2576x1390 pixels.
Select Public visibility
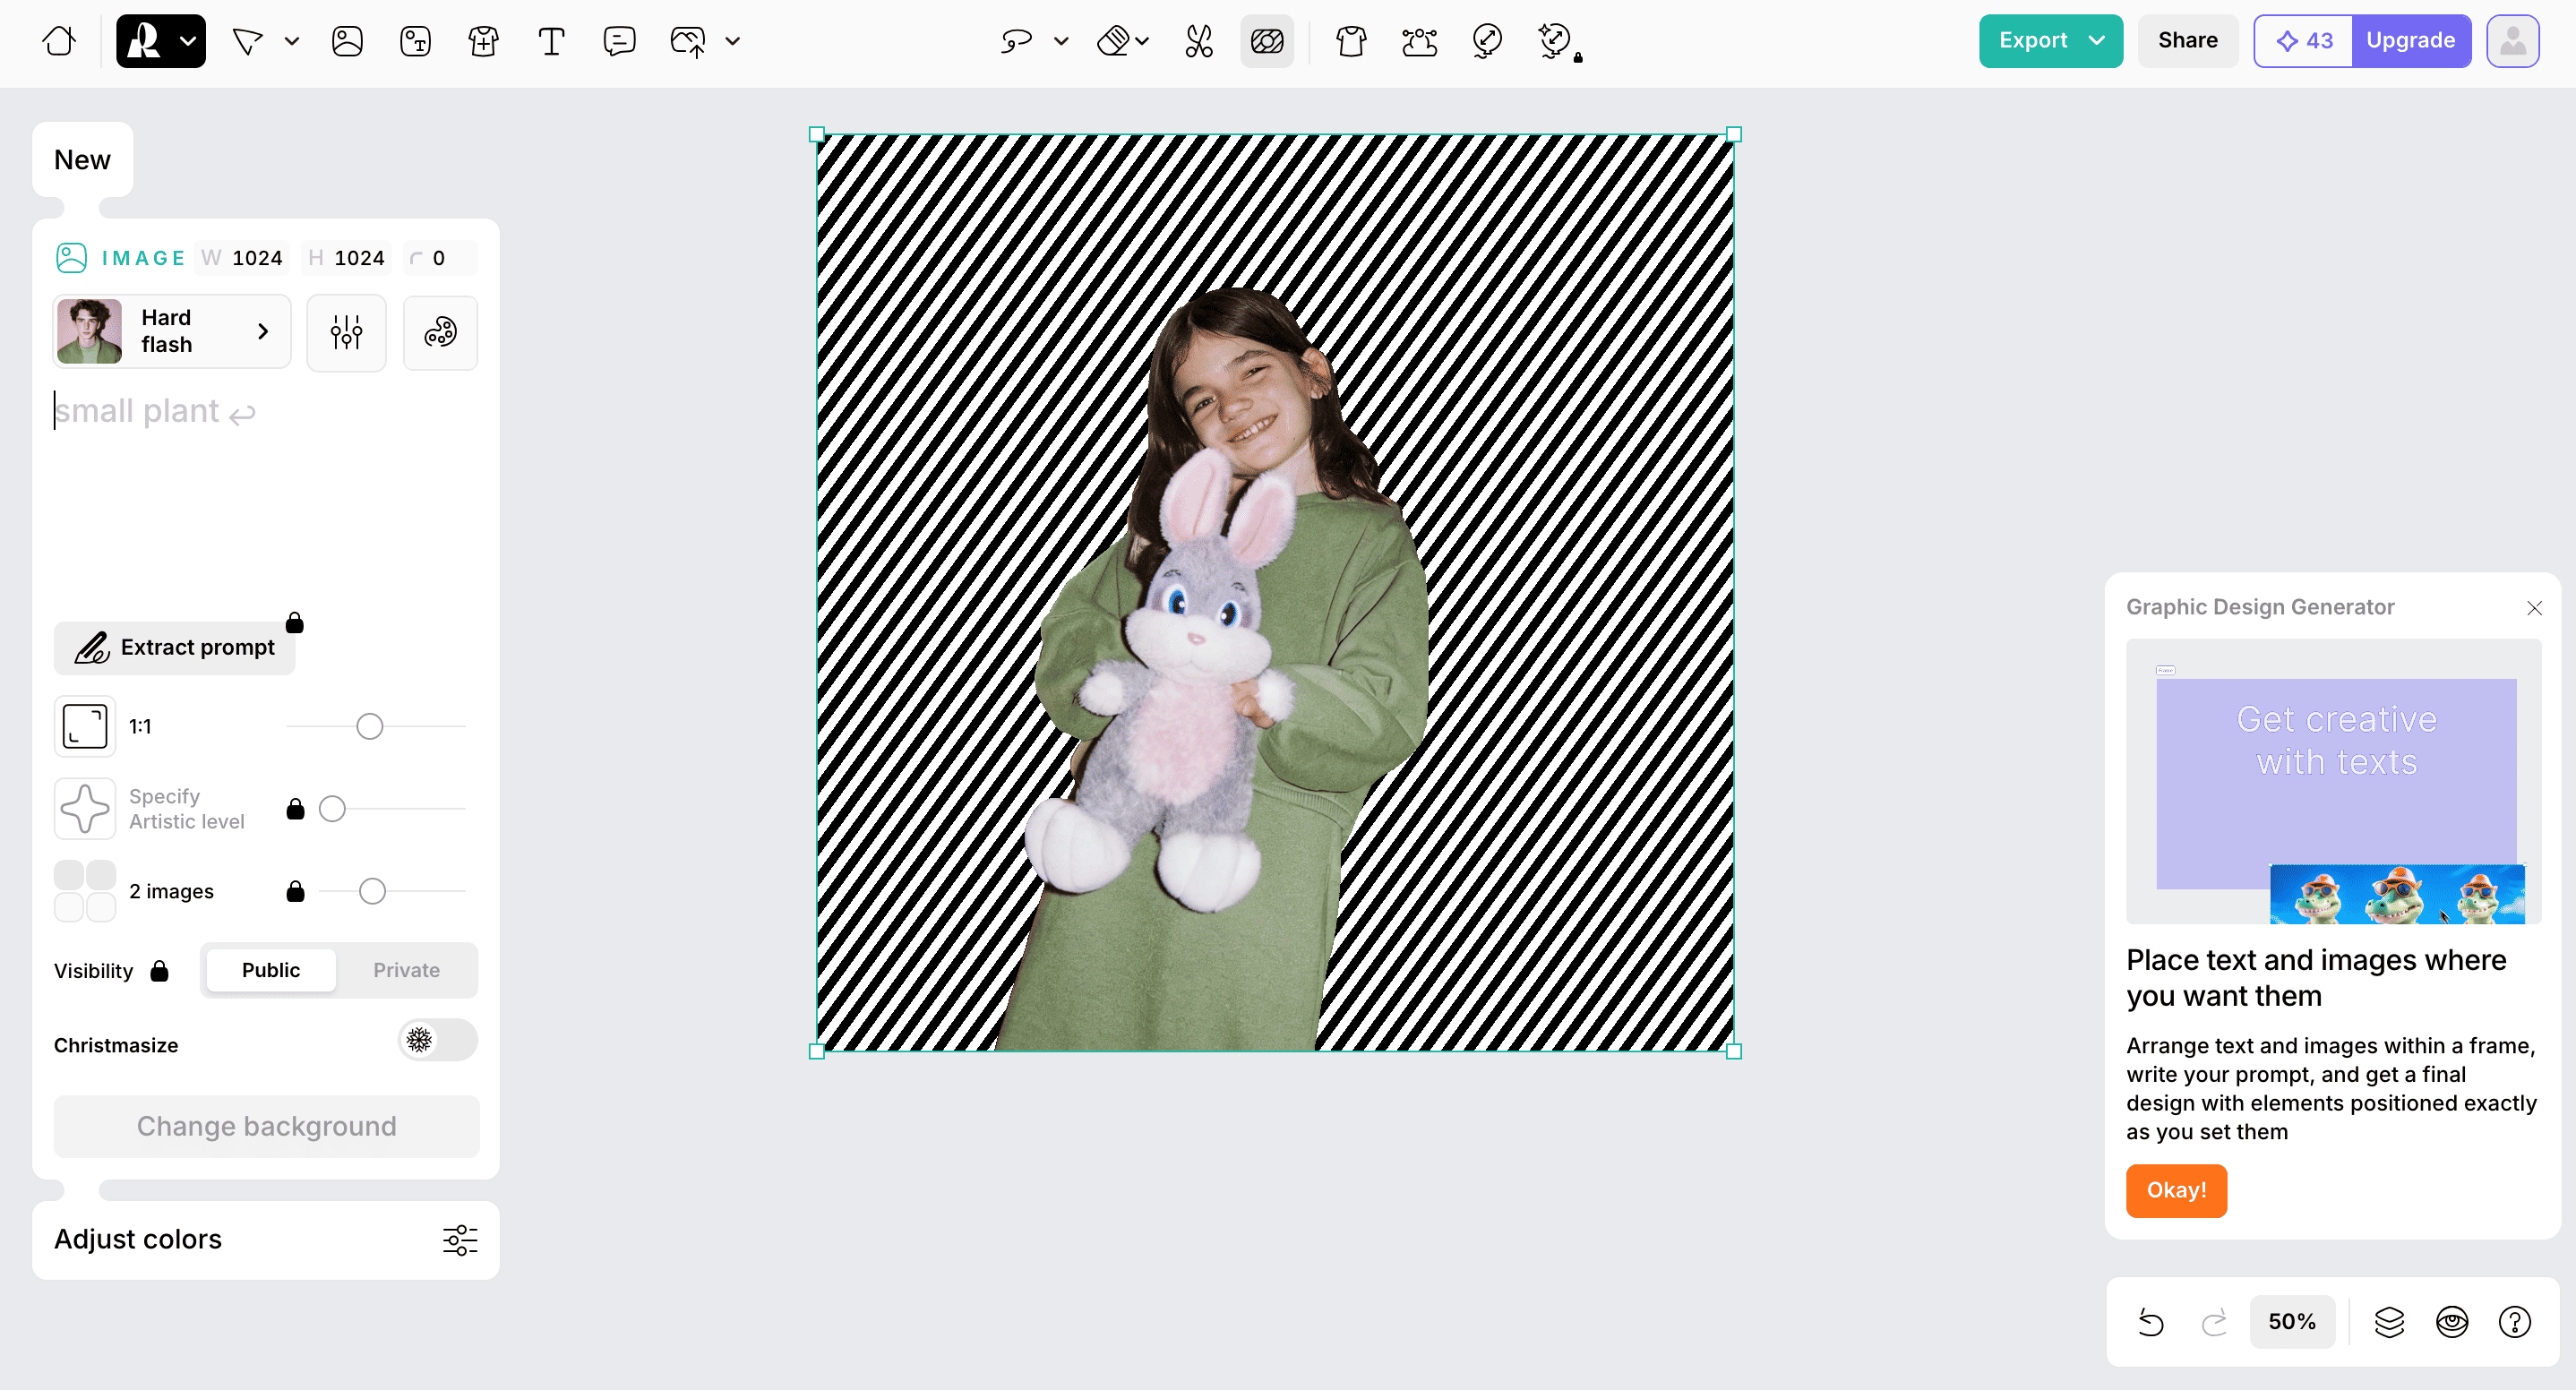pyautogui.click(x=271, y=971)
